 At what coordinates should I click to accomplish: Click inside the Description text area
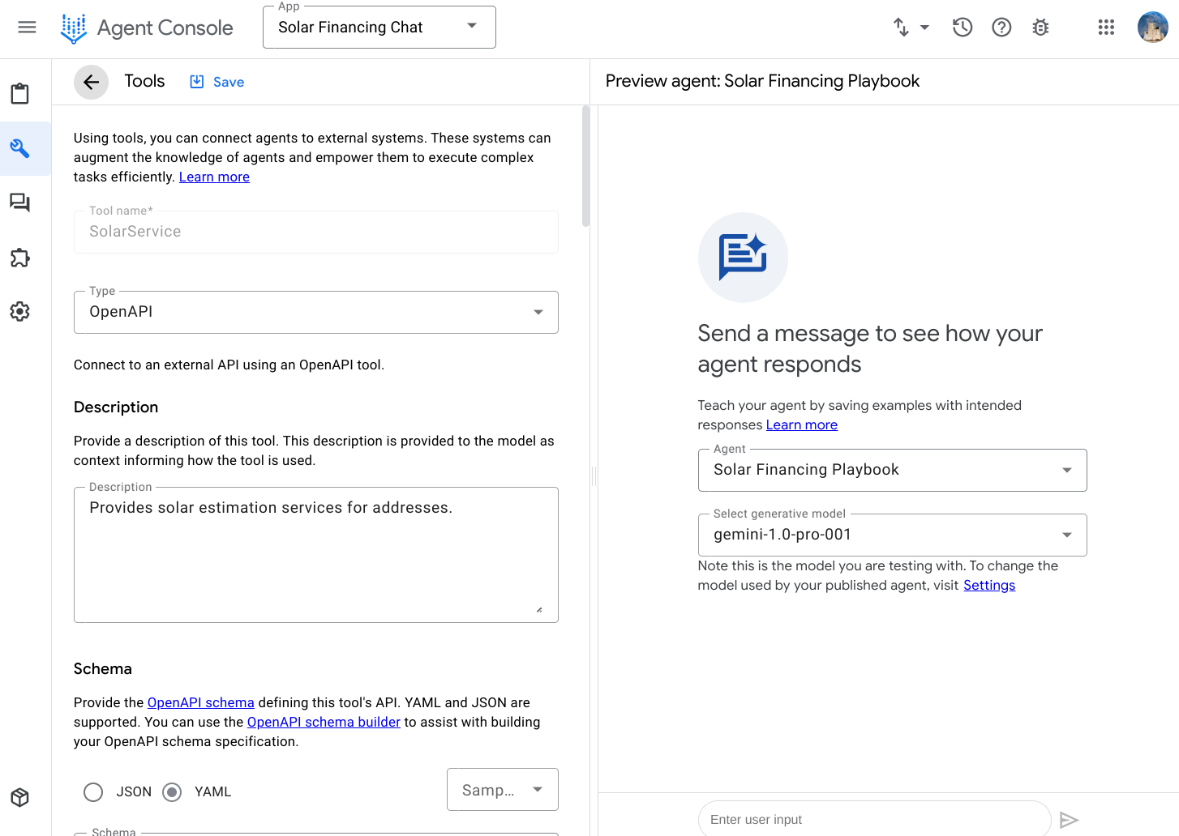point(316,555)
